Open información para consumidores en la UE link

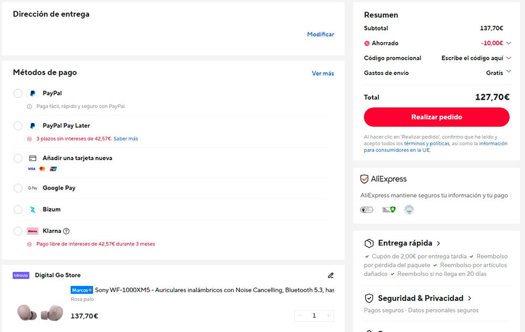click(436, 147)
